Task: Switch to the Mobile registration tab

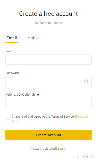Action: (x=33, y=38)
